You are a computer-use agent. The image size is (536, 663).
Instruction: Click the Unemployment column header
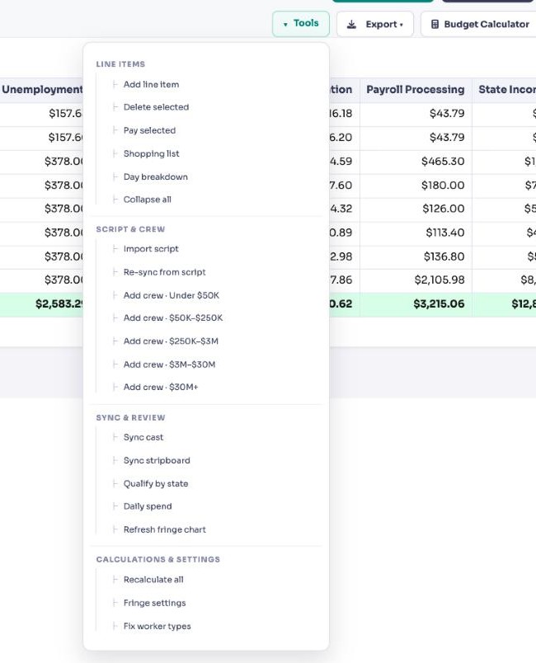[x=42, y=90]
